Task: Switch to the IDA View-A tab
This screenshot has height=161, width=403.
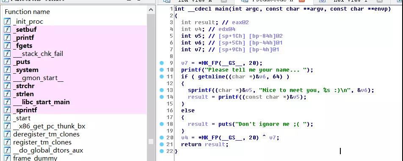Action: tap(195, 1)
